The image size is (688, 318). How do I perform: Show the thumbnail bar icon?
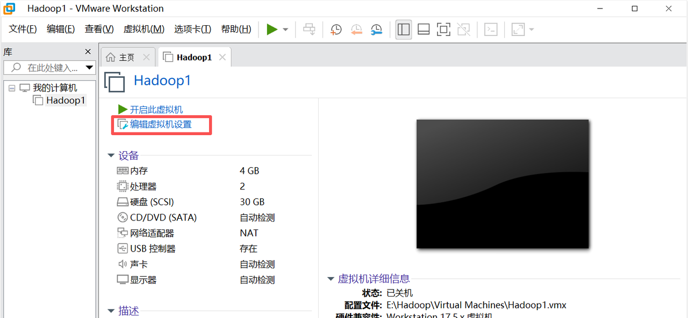click(x=424, y=29)
